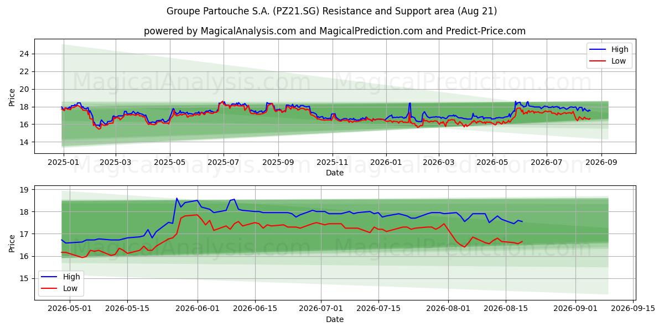This screenshot has height=332, width=664.
Task: Click the '2025-01' tick label on top chart
Action: pyautogui.click(x=64, y=162)
